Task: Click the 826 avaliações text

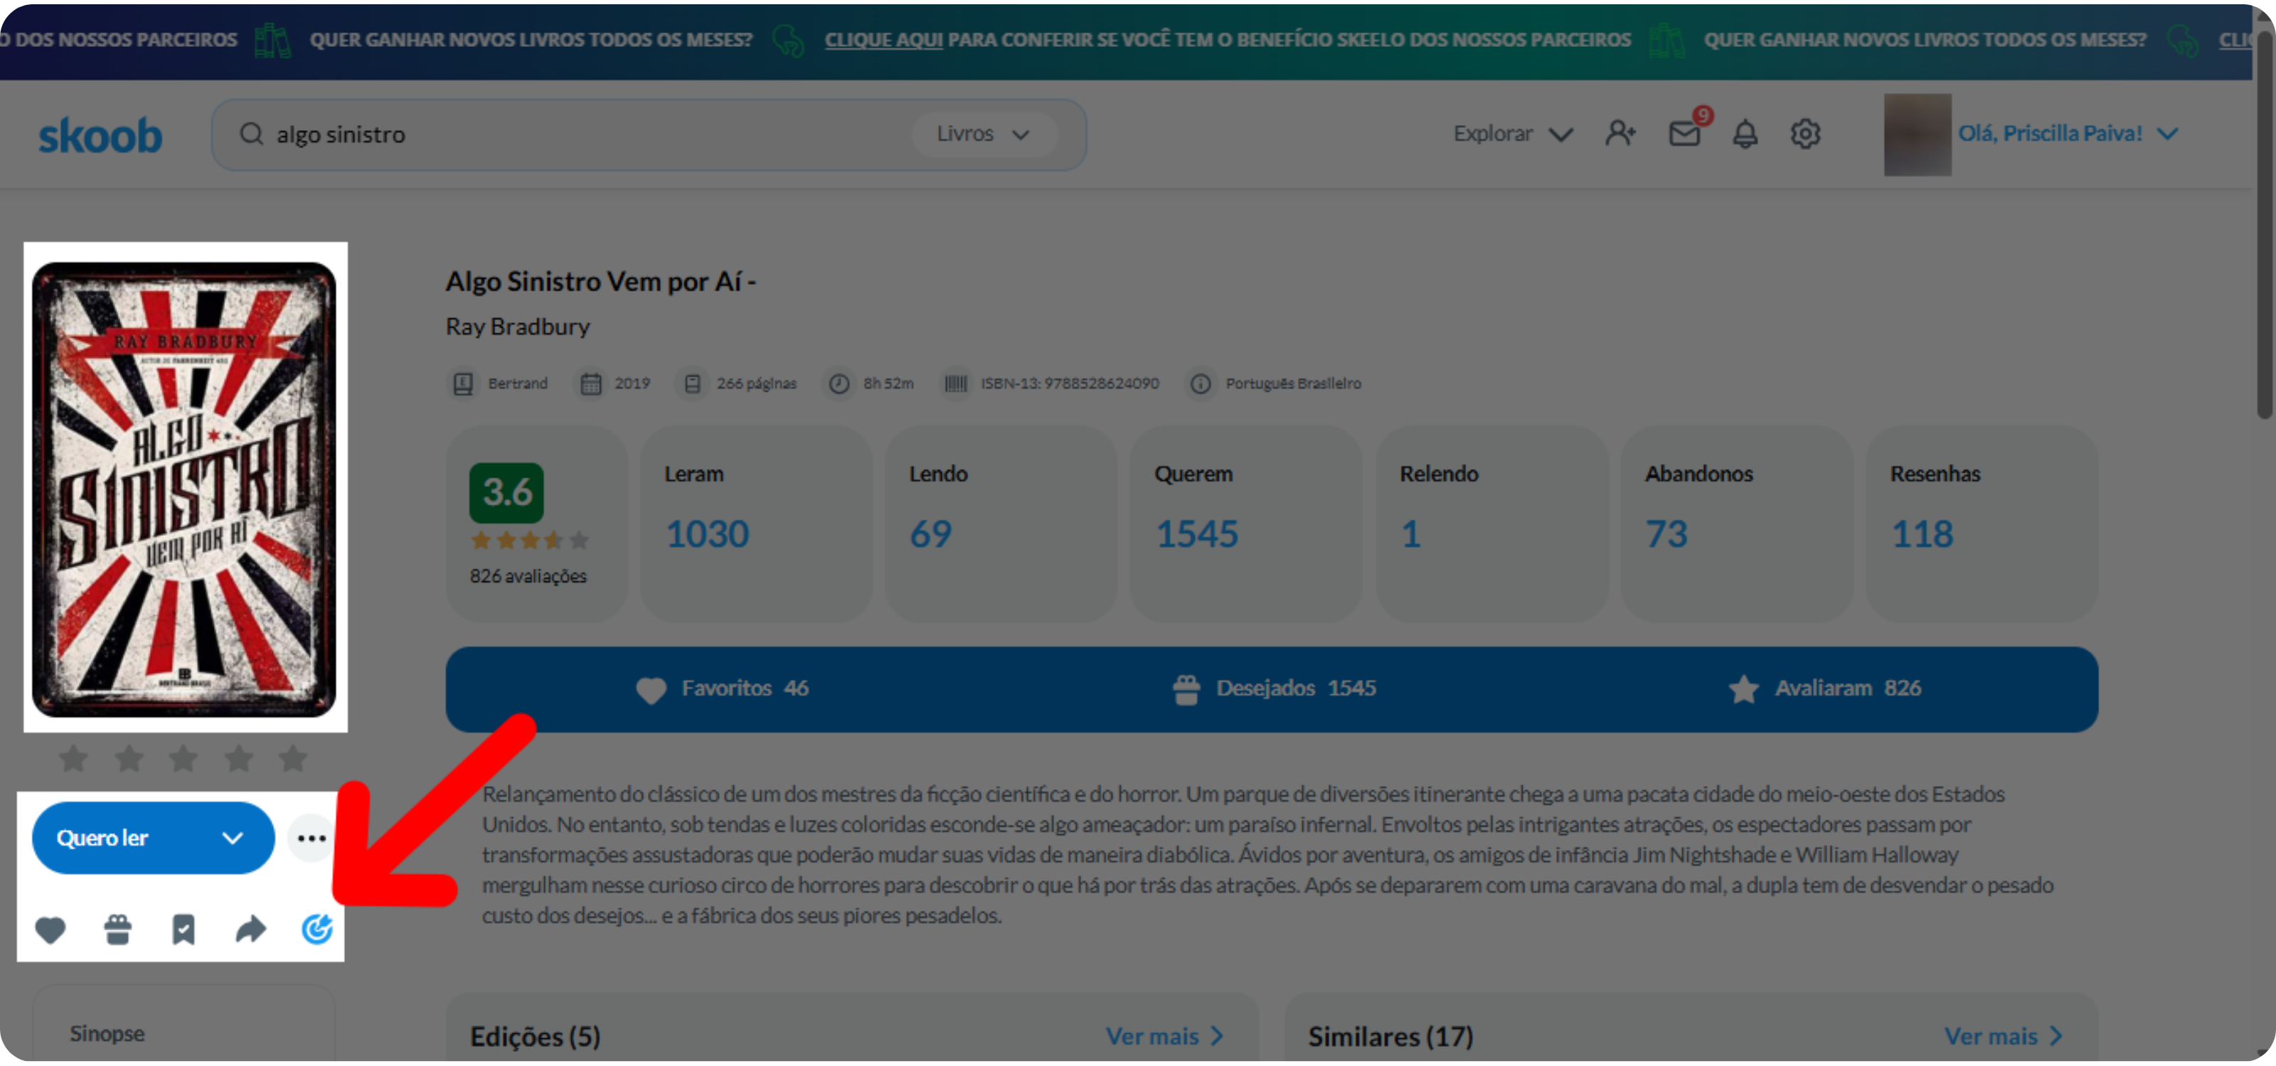Action: [x=528, y=576]
